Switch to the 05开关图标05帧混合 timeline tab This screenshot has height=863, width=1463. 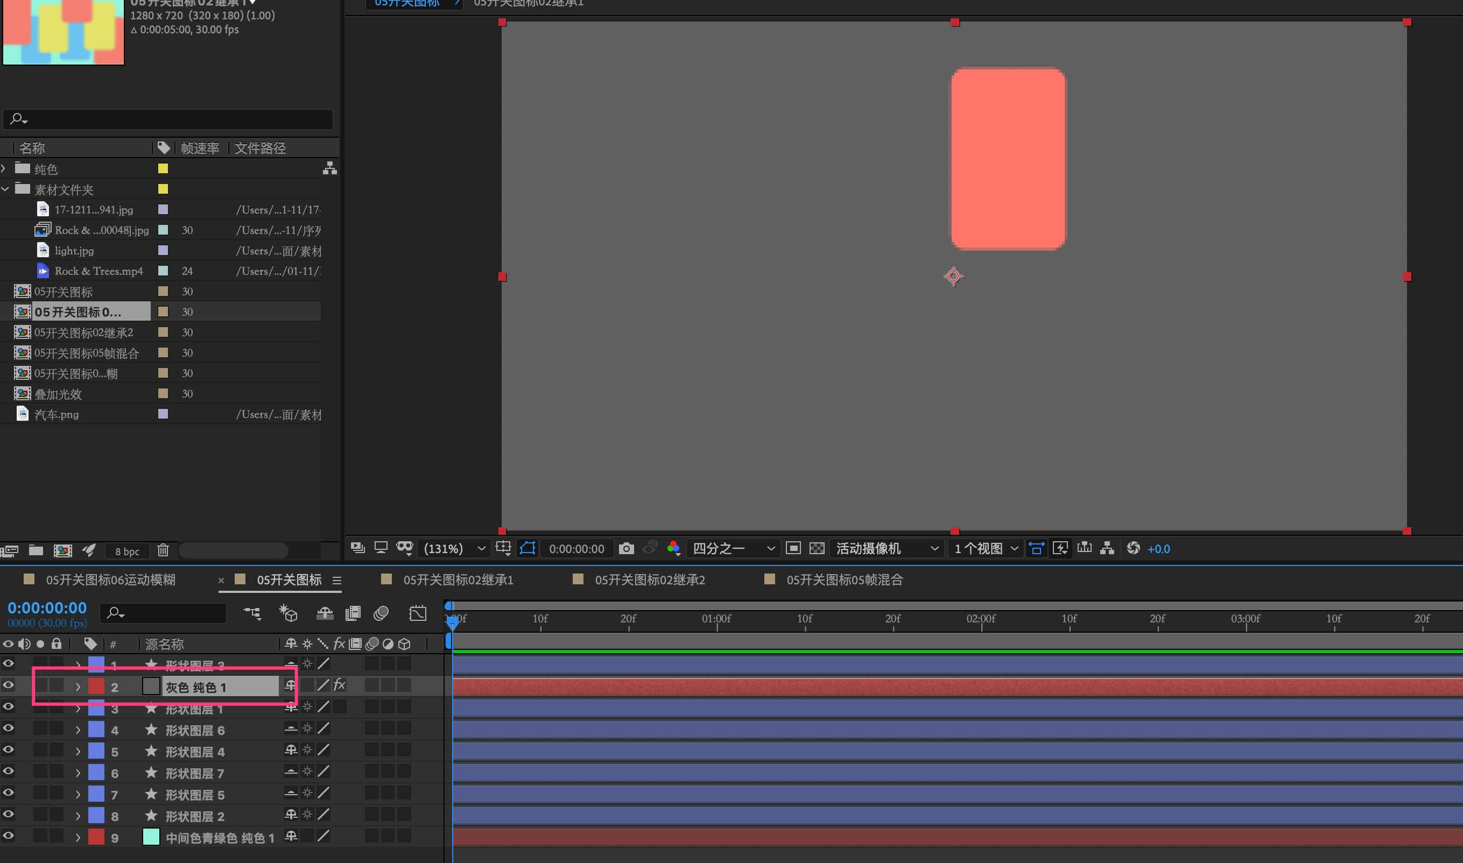(x=844, y=580)
